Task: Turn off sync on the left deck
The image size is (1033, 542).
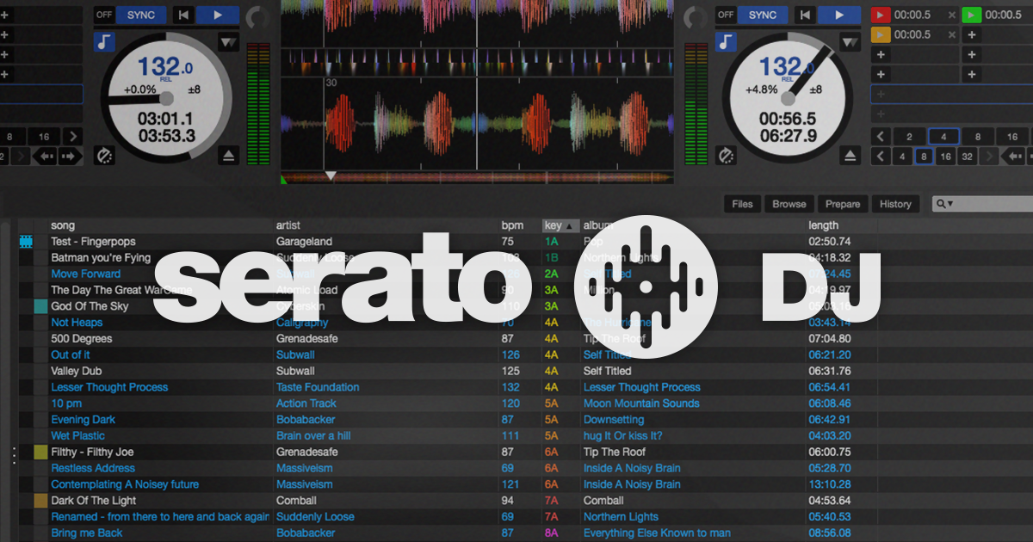Action: 104,15
